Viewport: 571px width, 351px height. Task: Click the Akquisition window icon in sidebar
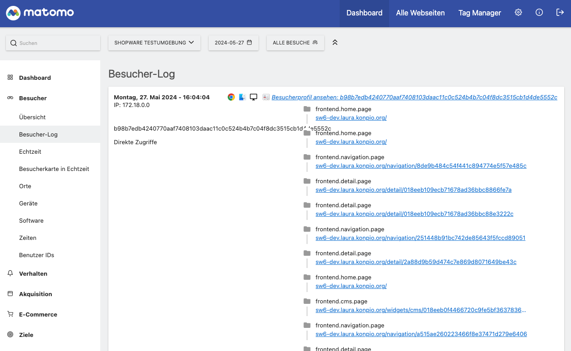[x=10, y=294]
